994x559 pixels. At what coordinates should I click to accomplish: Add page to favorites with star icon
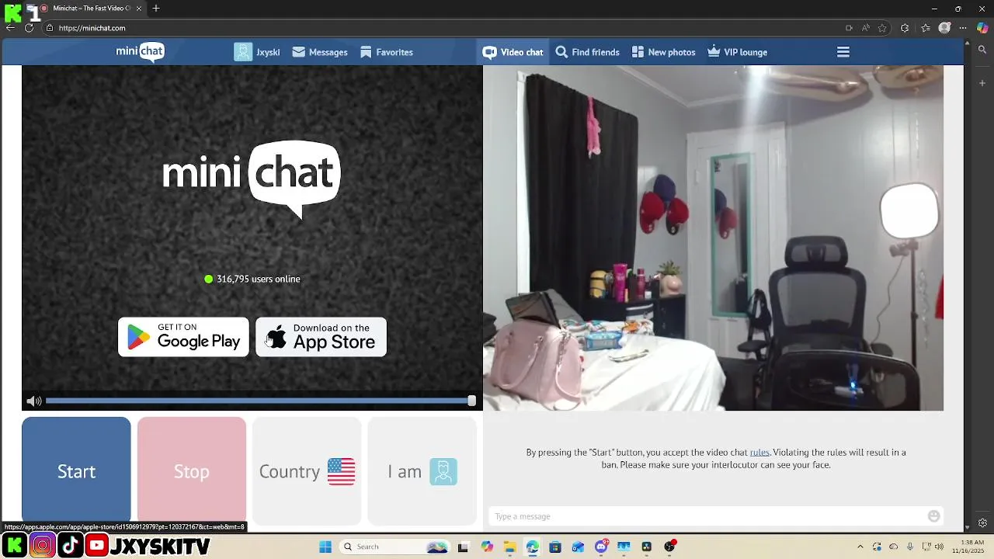pyautogui.click(x=882, y=28)
